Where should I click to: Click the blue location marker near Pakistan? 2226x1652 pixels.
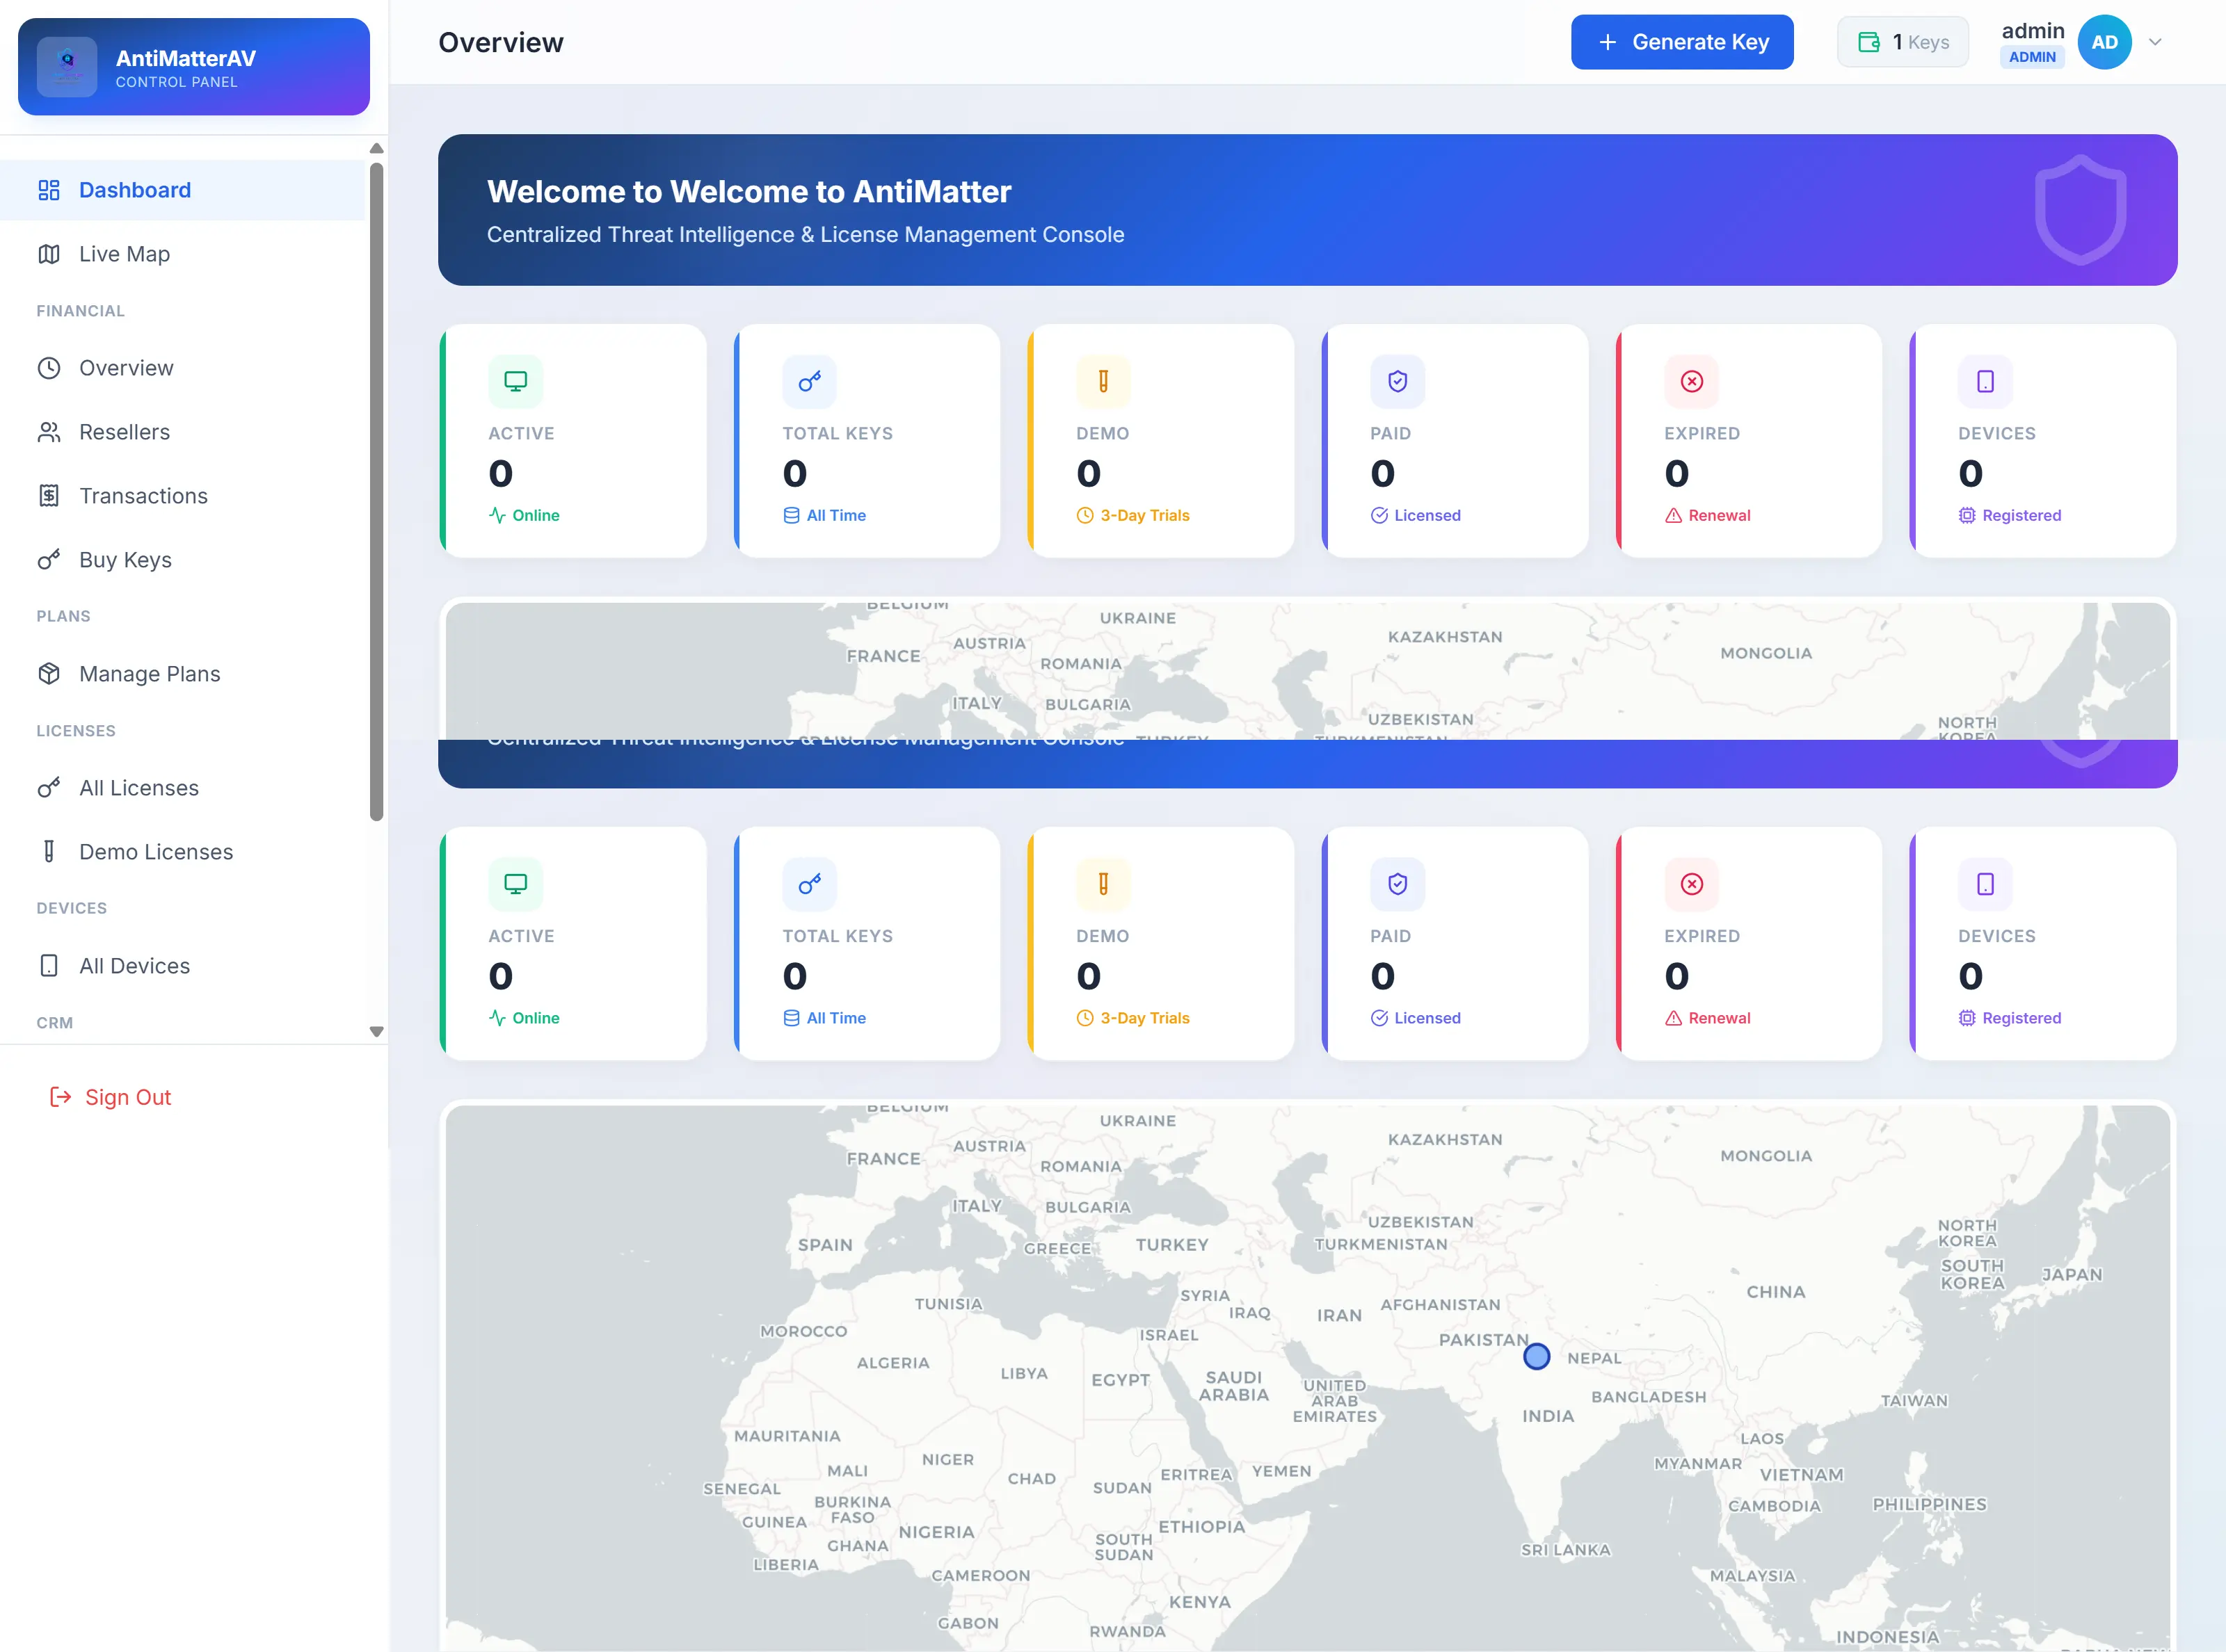pyautogui.click(x=1537, y=1356)
